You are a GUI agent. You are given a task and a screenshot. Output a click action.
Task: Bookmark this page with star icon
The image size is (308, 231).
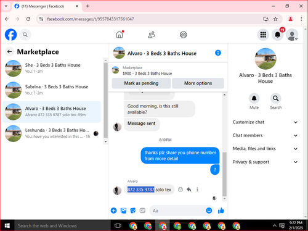275,19
